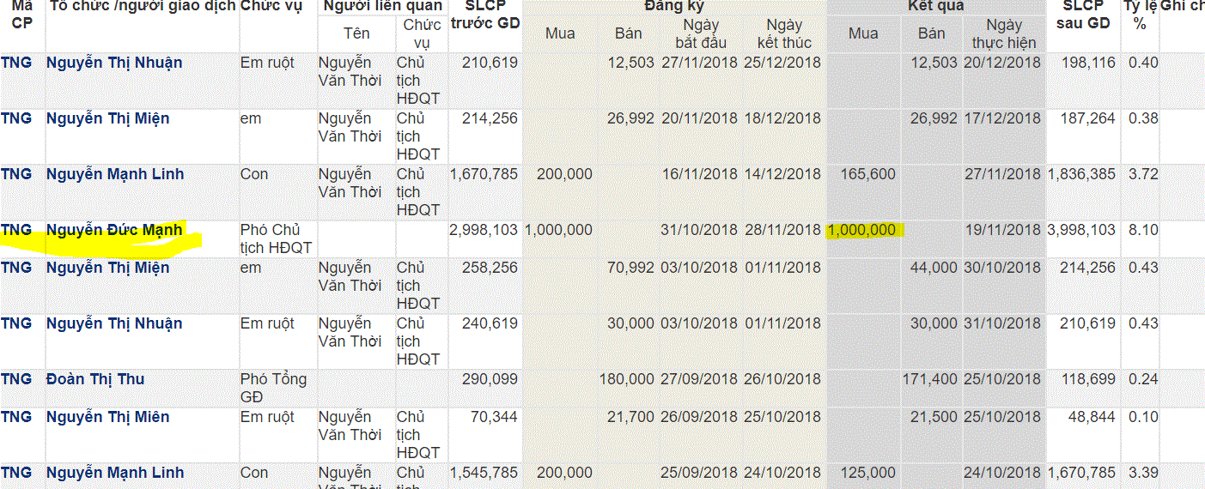Open Nguyễn Thị Nhuận link selling 12,503 shares
1205x489 pixels.
tap(114, 63)
